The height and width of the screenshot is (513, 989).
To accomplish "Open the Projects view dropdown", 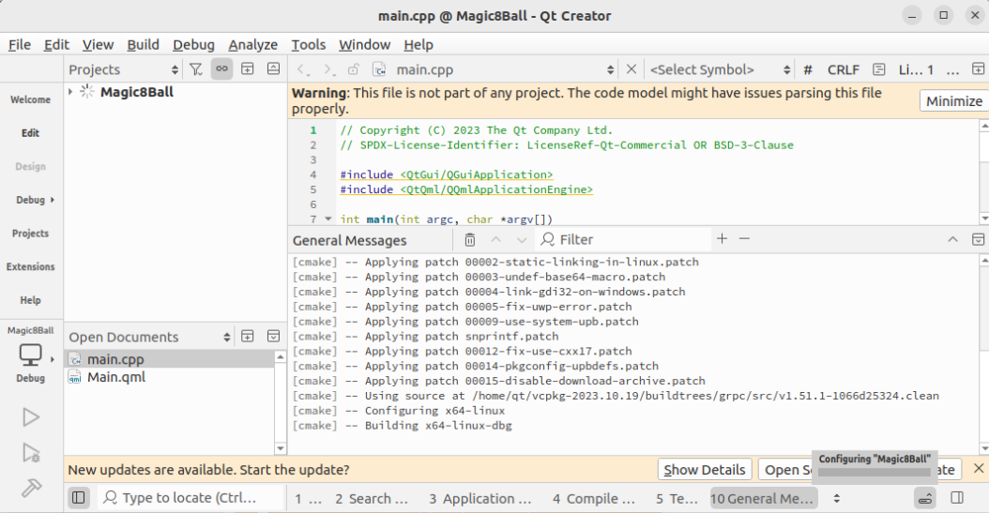I will tap(124, 69).
